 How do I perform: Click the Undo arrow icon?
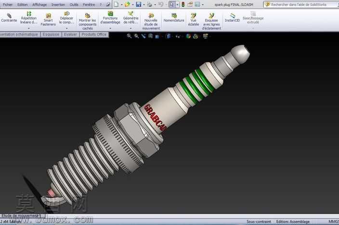click(161, 4)
